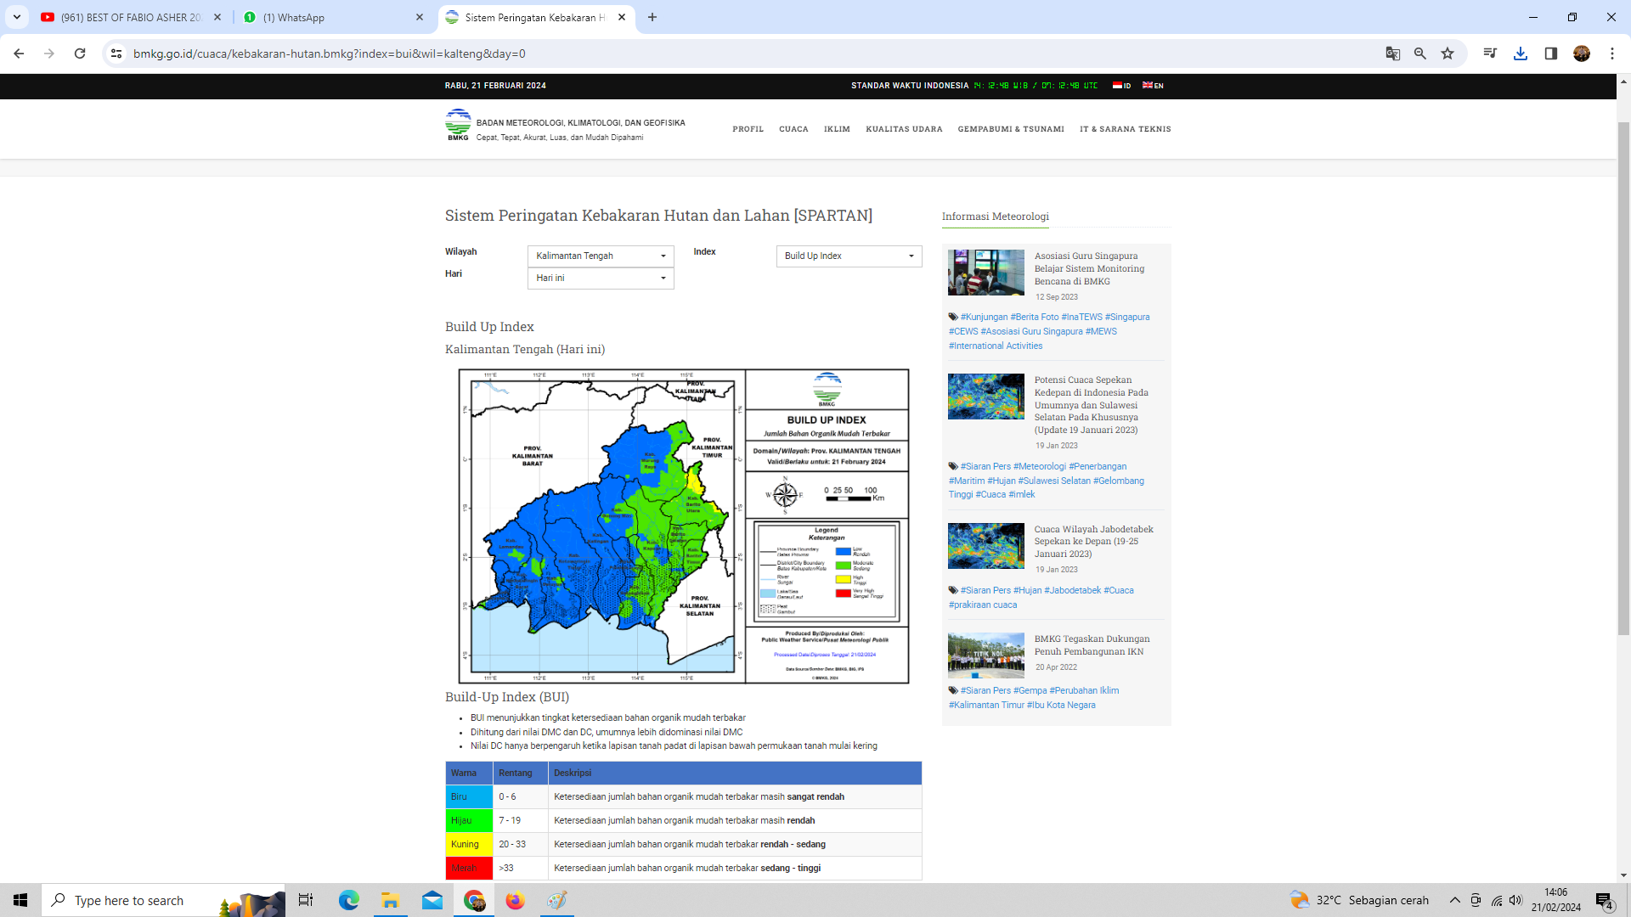Open the Chrome downloads icon
Viewport: 1631px width, 917px height.
click(x=1521, y=53)
